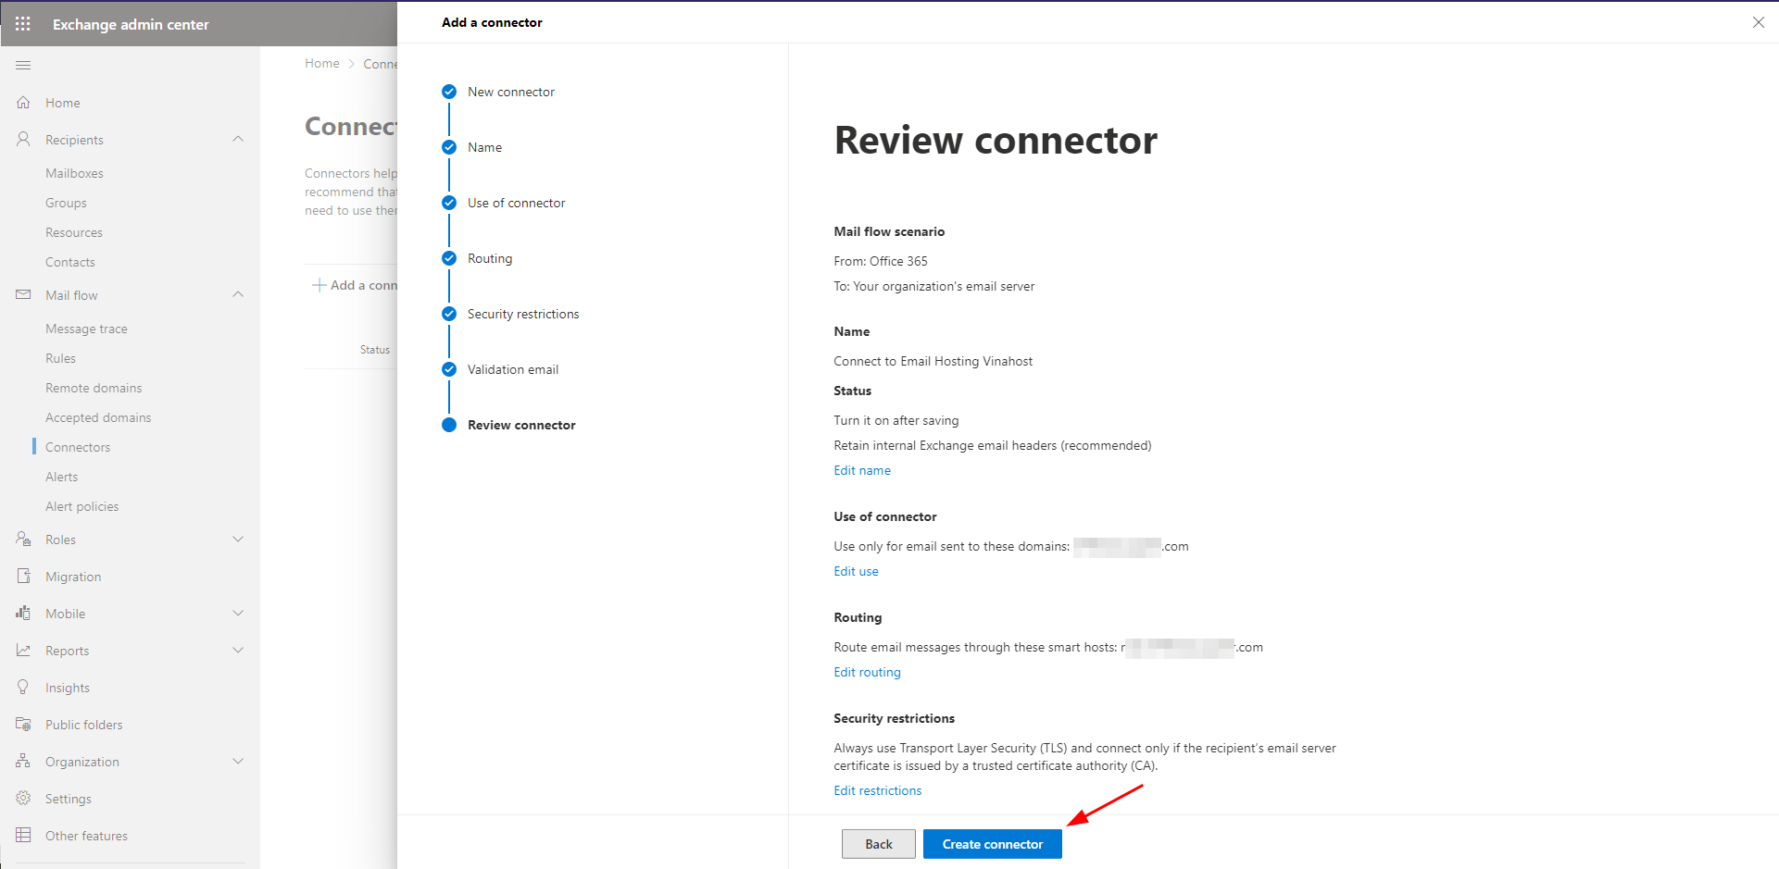Open the app launcher waffle icon

coord(23,24)
